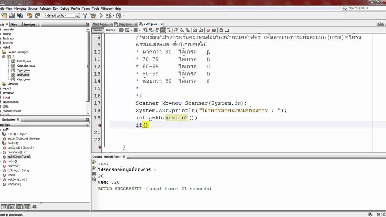
Task: Close the Output HelloB (run) tab
Action: pos(124,157)
